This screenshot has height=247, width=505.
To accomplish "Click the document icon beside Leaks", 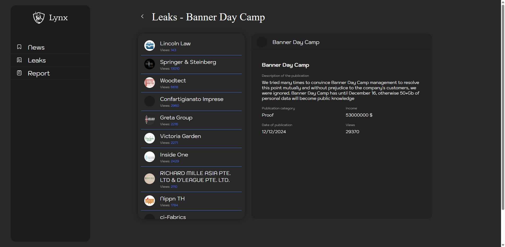I will 19,60.
